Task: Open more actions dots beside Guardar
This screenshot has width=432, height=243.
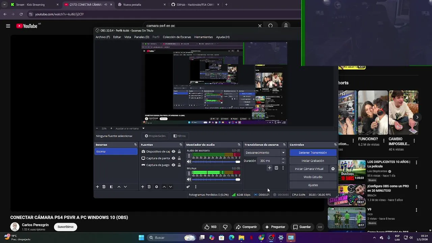Action: click(320, 227)
